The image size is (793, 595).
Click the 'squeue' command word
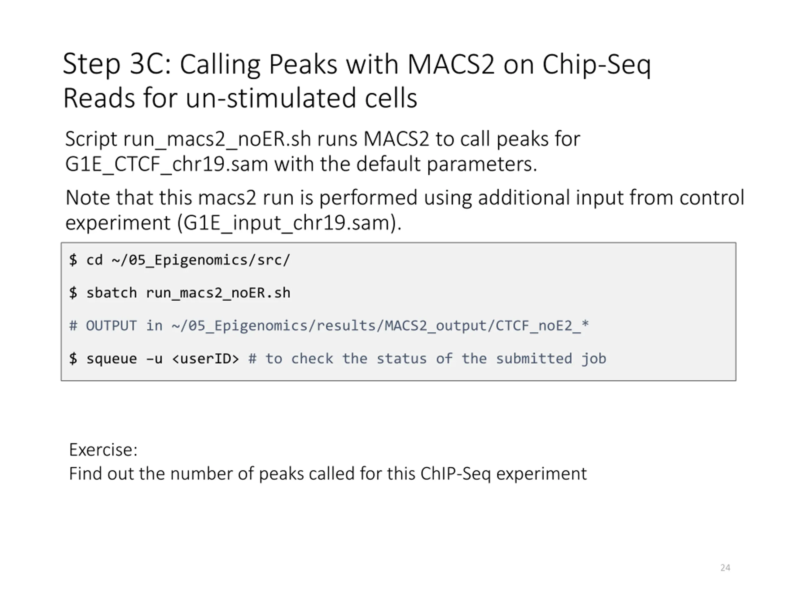pos(112,359)
